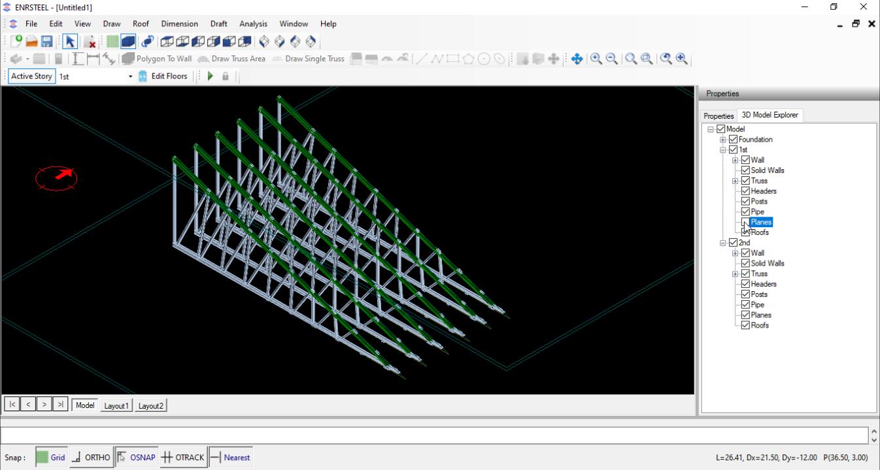Click the Zoom Out magnifier
The image size is (880, 470).
coord(612,59)
